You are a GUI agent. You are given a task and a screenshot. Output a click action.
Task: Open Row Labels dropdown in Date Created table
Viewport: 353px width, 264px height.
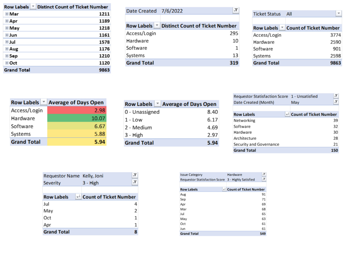(x=157, y=25)
